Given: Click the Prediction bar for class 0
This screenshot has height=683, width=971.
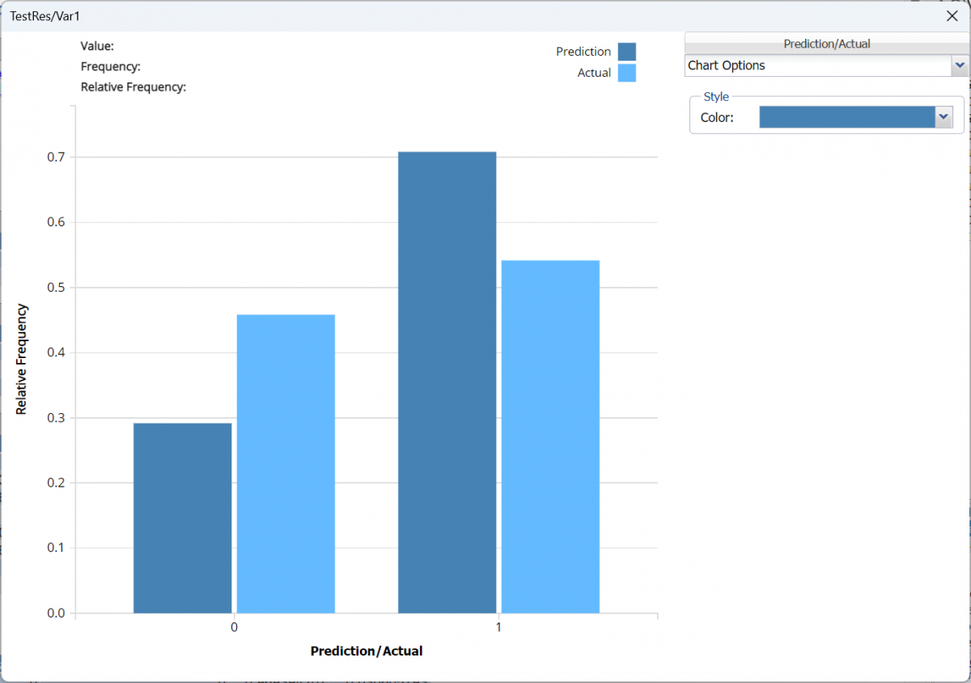Looking at the screenshot, I should pyautogui.click(x=182, y=517).
